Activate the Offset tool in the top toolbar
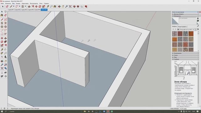The height and width of the screenshot is (113, 201). coord(33,6)
